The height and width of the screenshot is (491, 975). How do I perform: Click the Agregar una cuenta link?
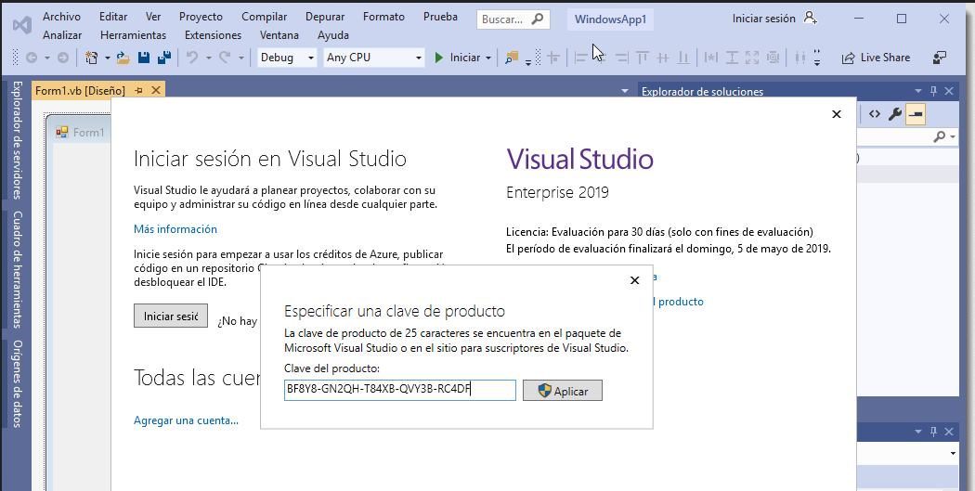coord(186,420)
